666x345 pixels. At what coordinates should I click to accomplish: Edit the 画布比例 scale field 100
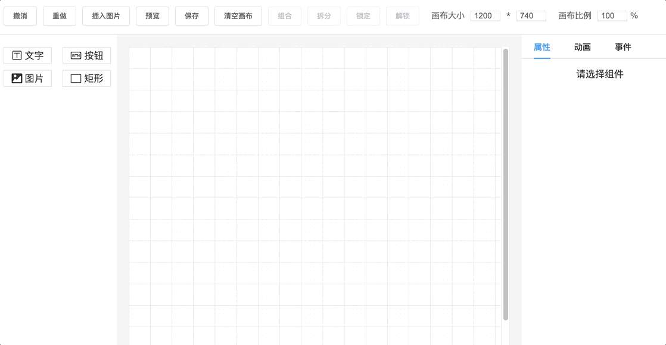coord(612,16)
